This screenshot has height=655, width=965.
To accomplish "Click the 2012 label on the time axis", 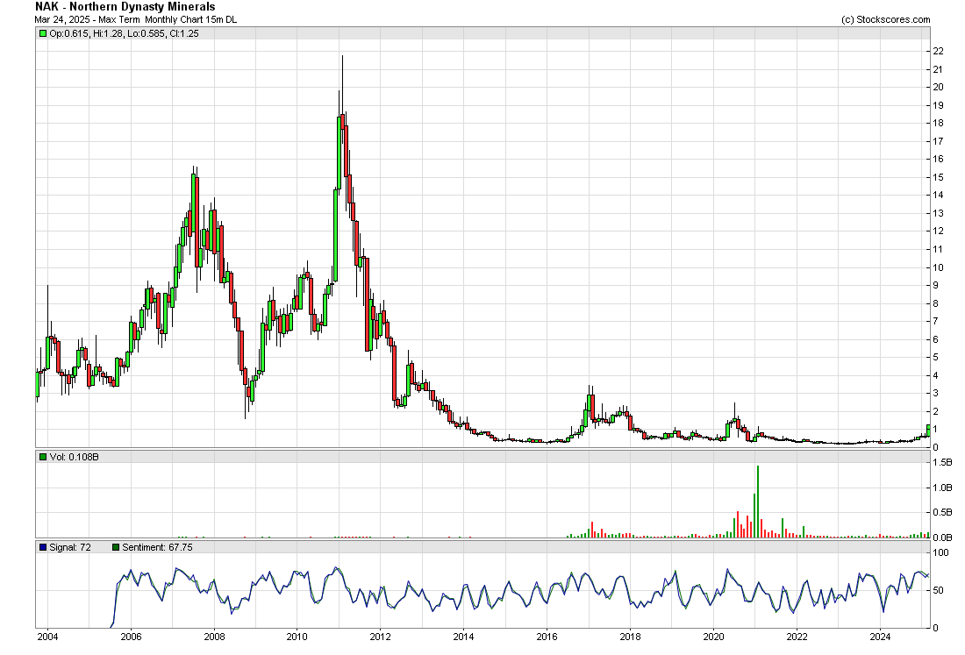I will (x=381, y=637).
